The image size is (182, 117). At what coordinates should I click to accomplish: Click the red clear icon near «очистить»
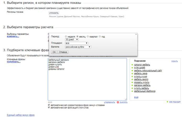tap(118, 102)
